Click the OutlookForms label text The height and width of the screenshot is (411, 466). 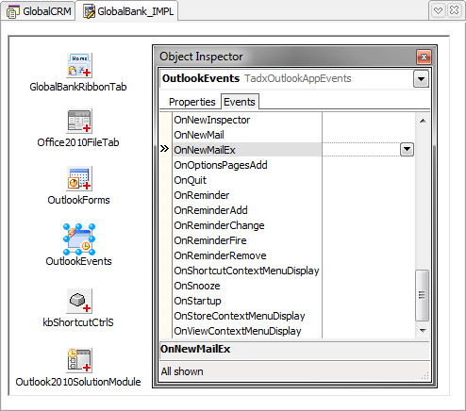pyautogui.click(x=78, y=200)
